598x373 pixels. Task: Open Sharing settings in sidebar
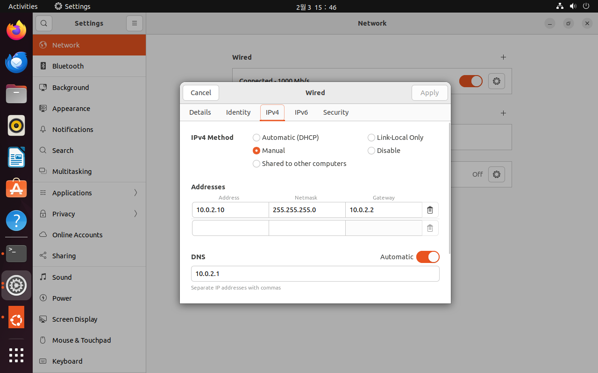[89, 256]
